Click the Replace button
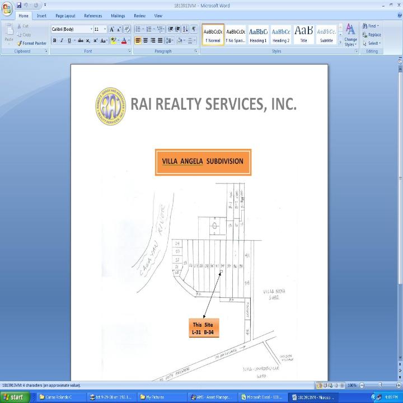The height and width of the screenshot is (403, 403). [372, 35]
